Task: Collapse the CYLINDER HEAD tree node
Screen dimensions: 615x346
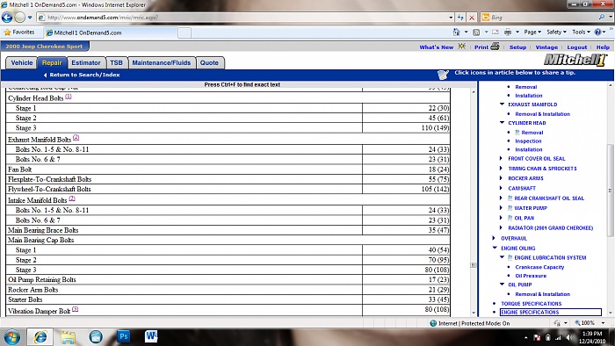Action: (502, 123)
